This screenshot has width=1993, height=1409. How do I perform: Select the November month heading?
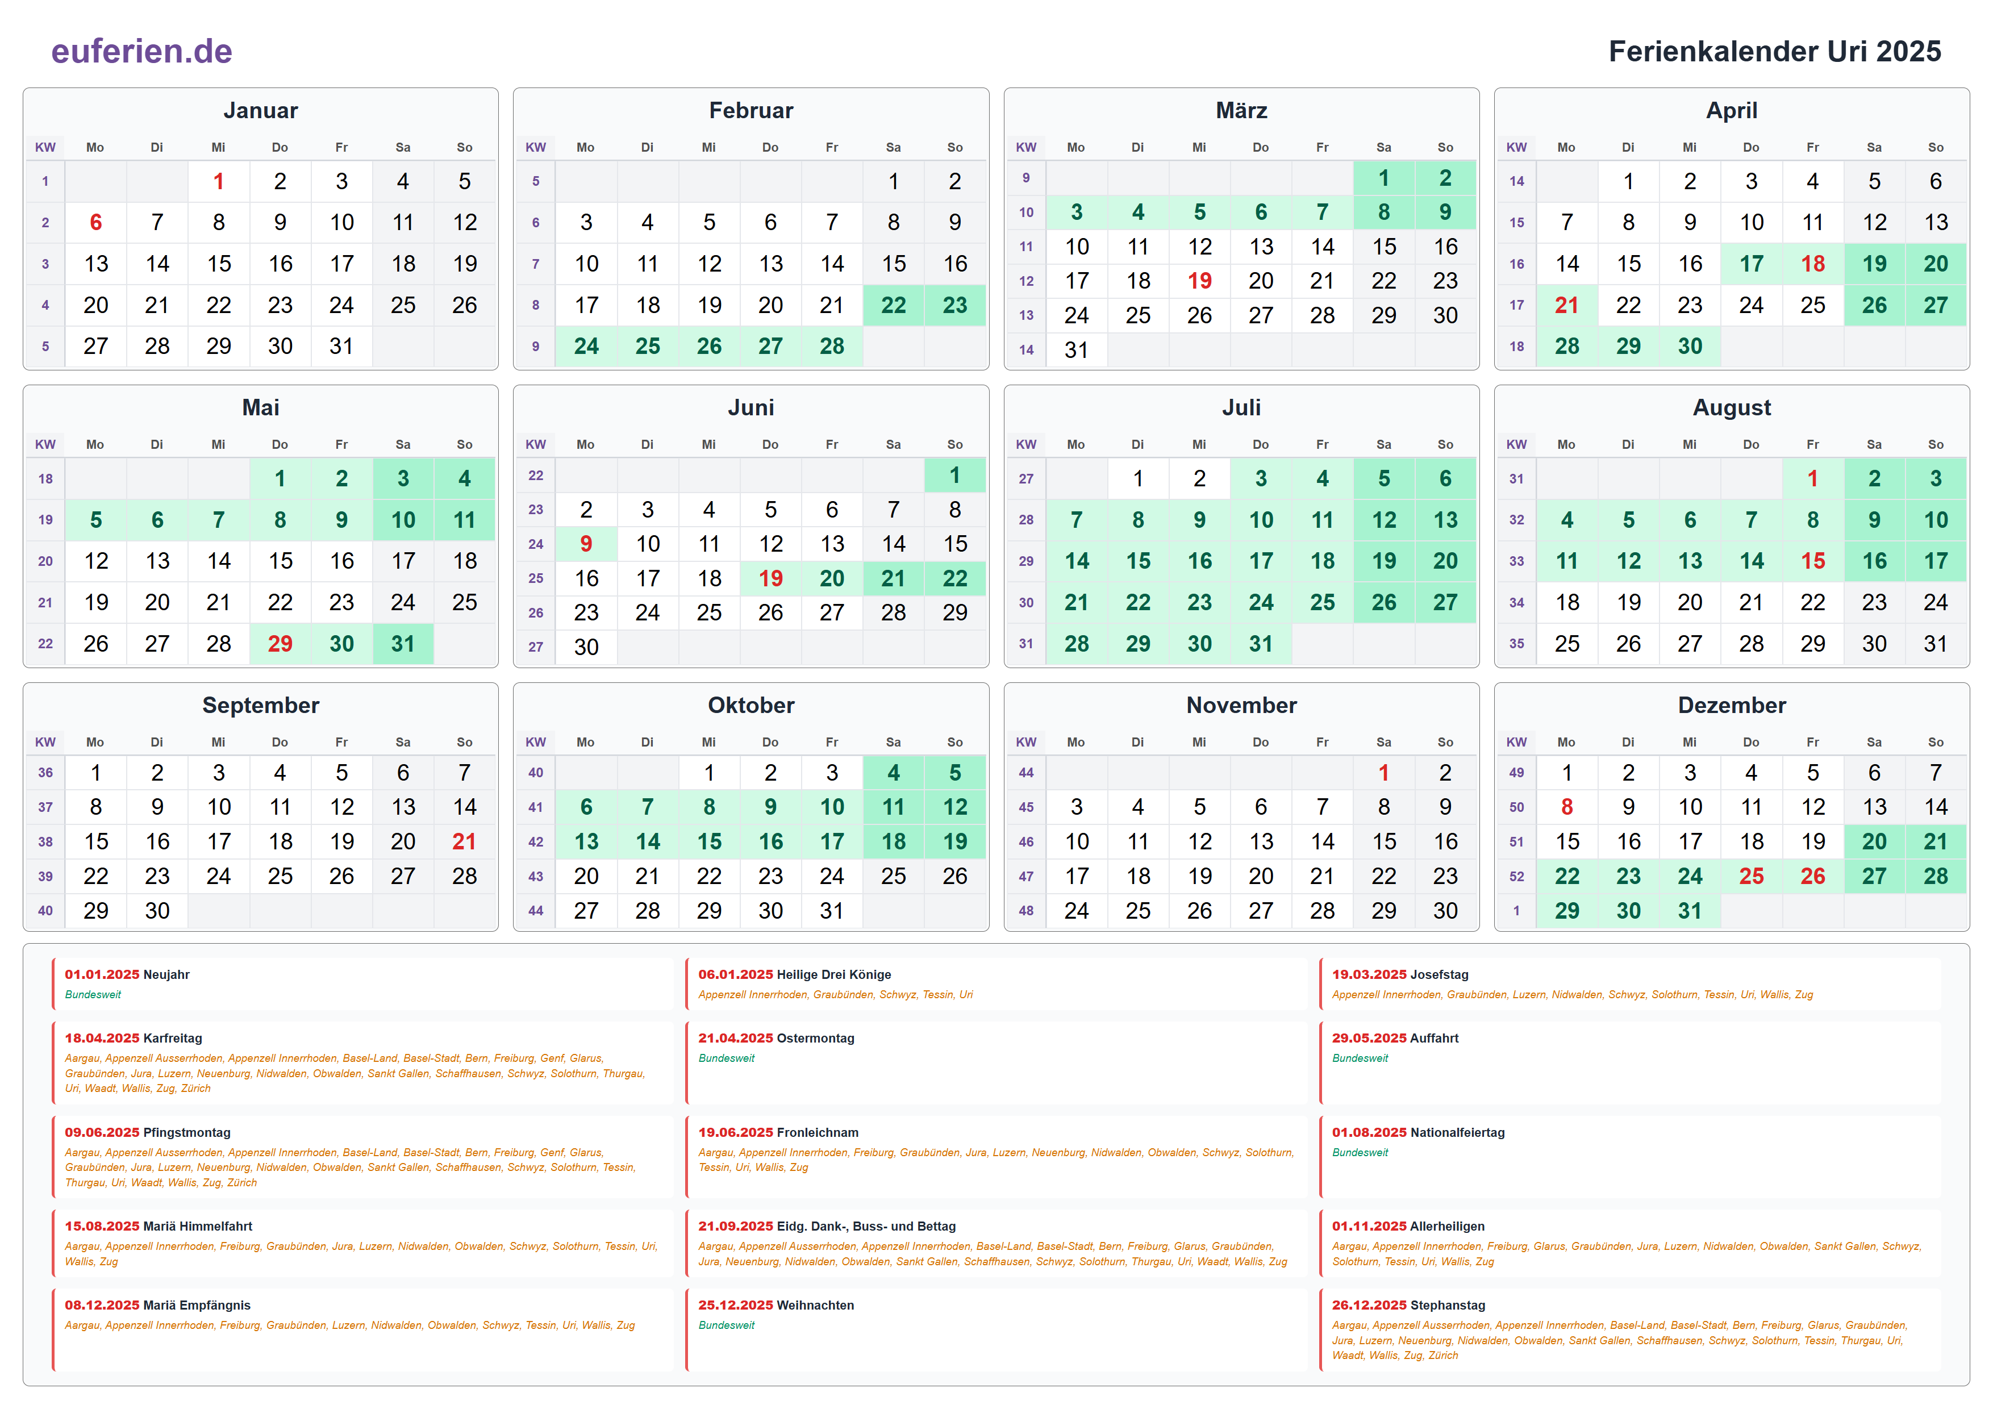[1241, 705]
